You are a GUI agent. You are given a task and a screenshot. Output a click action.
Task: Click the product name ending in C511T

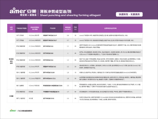pyautogui.click(x=50, y=40)
